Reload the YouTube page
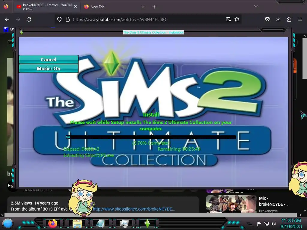The width and height of the screenshot is (307, 230). coord(29,19)
